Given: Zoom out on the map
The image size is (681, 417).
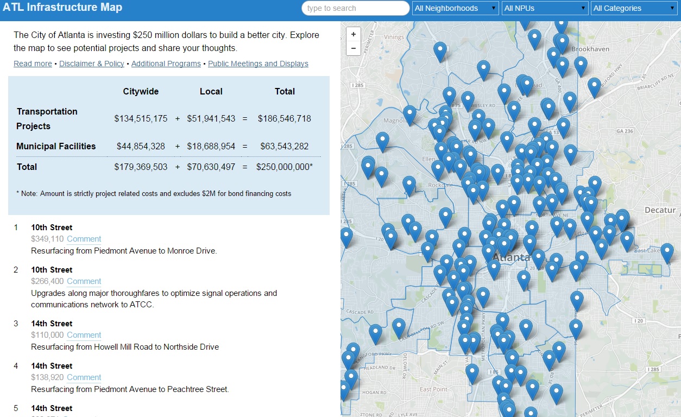Looking at the screenshot, I should pyautogui.click(x=354, y=48).
